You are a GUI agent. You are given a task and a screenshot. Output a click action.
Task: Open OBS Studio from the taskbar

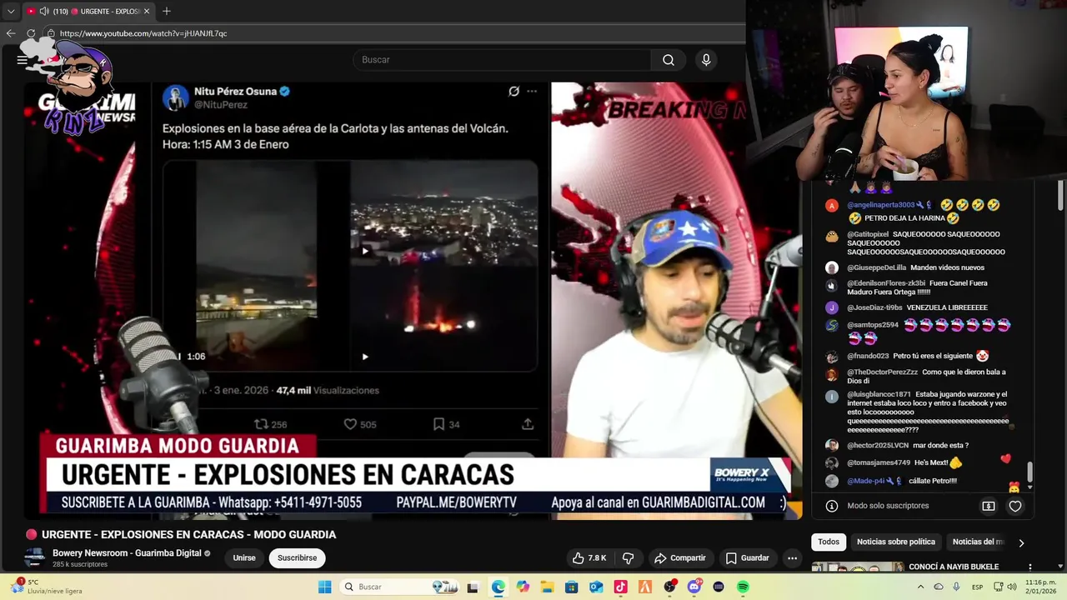click(x=669, y=587)
